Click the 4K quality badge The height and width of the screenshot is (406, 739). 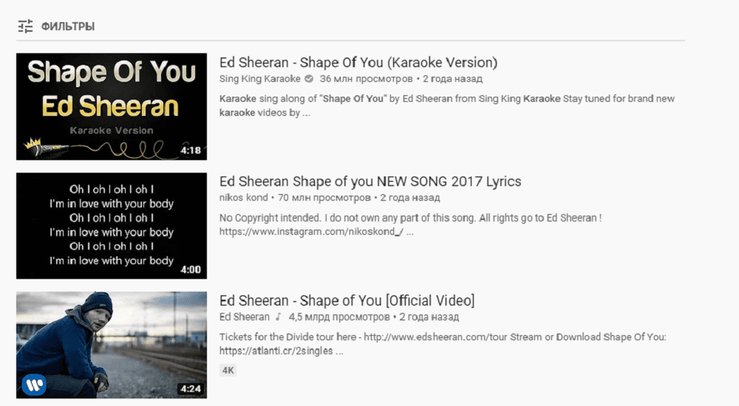pyautogui.click(x=228, y=371)
